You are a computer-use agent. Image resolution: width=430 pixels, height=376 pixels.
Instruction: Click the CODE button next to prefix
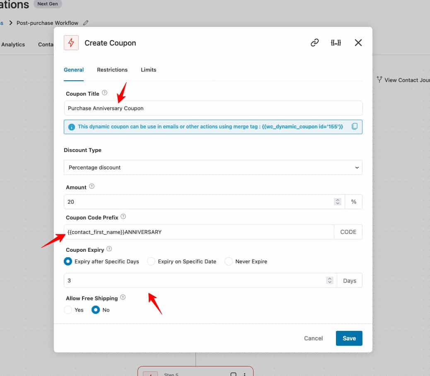tap(348, 232)
